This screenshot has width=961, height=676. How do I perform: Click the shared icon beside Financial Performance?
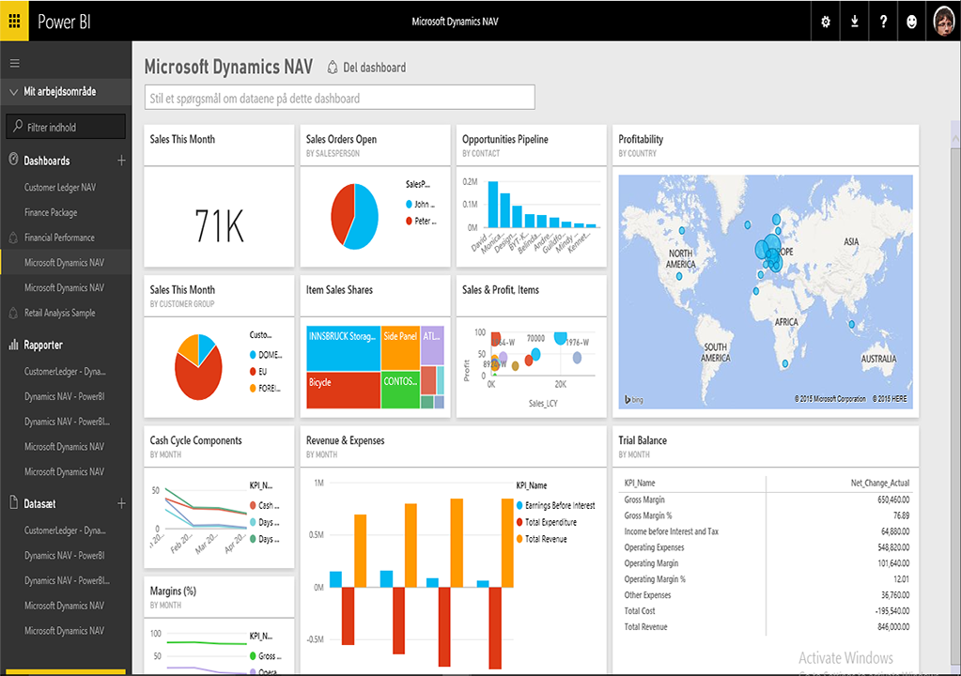pos(13,238)
